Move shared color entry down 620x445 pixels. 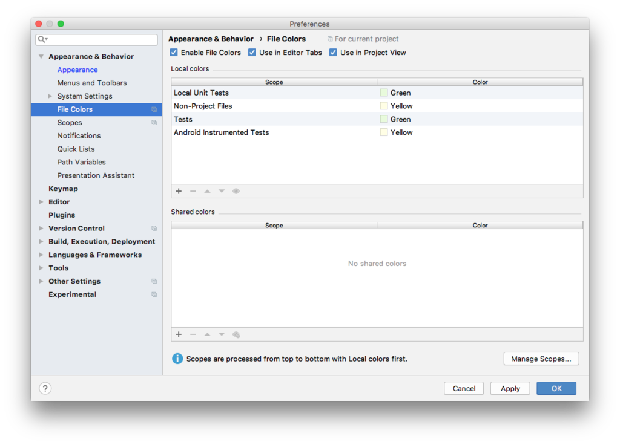[222, 334]
